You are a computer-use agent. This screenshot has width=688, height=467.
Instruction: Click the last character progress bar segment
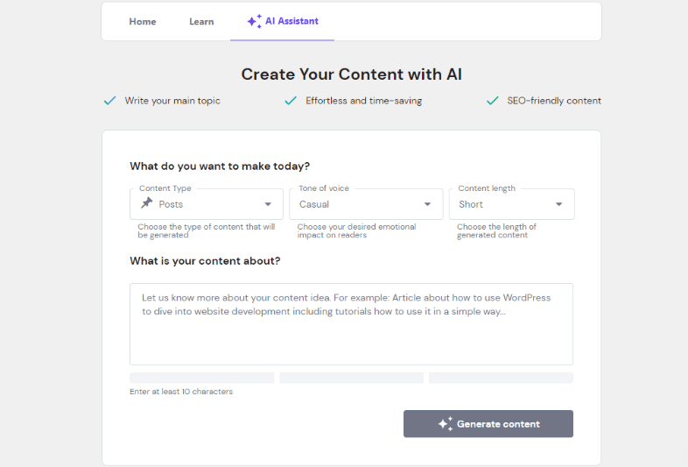[501, 378]
